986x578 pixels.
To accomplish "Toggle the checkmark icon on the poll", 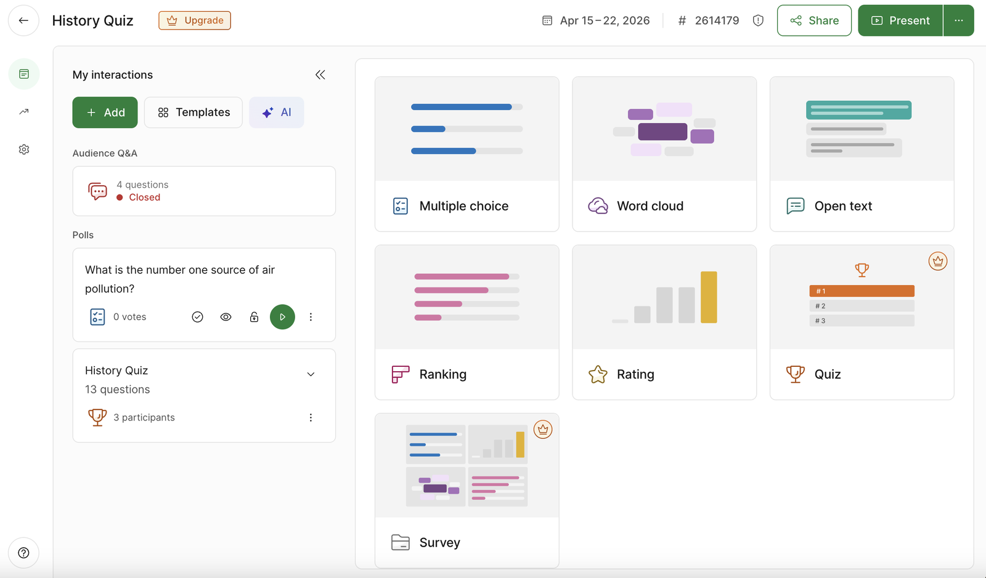I will (197, 317).
